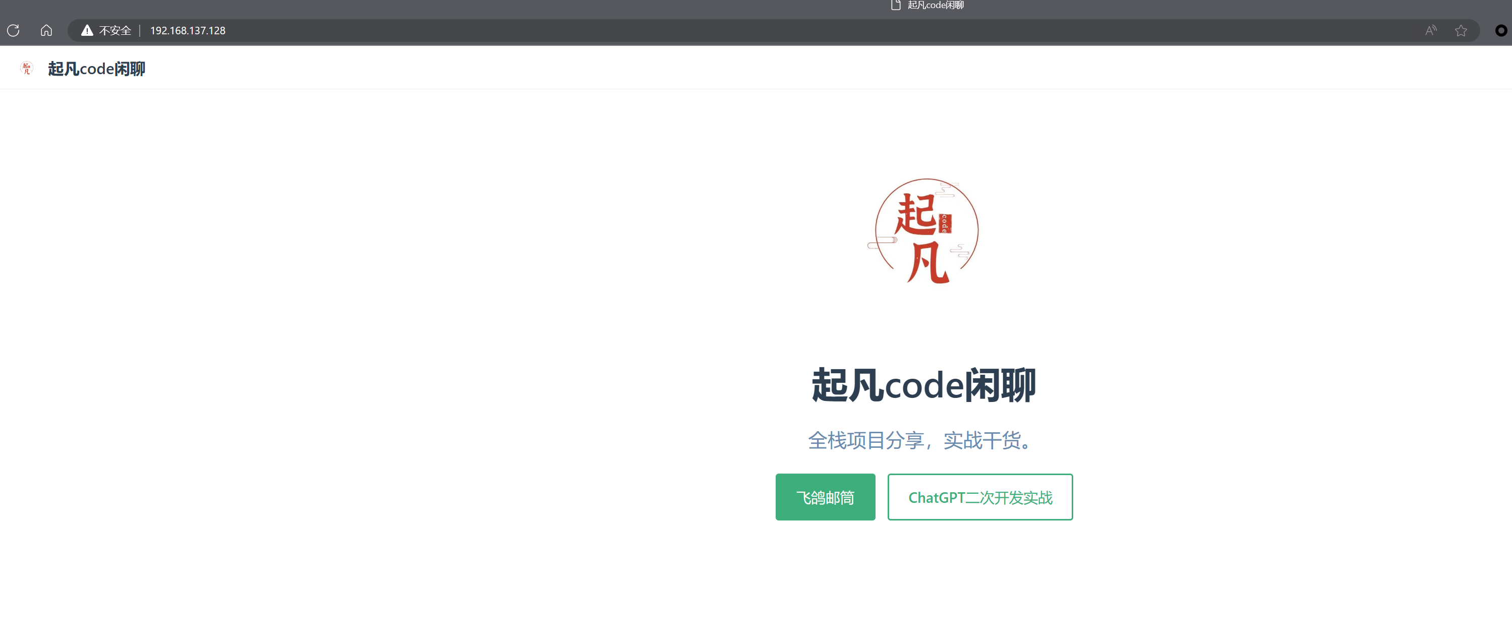This screenshot has height=637, width=1512.
Task: Click the 不安全 security label
Action: 115,31
